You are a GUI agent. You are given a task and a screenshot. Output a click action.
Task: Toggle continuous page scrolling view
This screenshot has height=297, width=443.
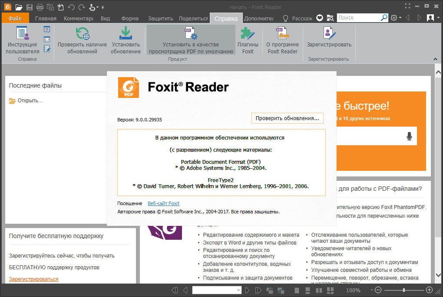(308, 290)
